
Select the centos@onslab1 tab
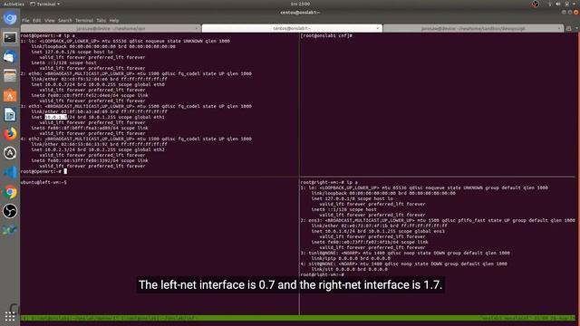coord(292,28)
